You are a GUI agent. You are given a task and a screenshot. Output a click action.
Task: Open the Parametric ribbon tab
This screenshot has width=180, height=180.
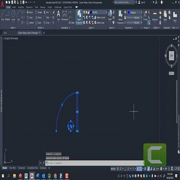point(29,7)
